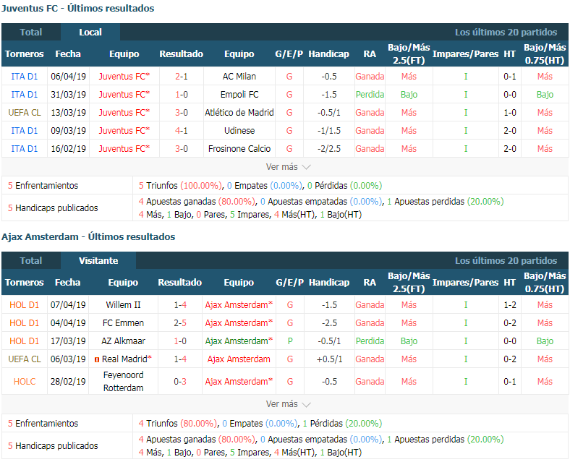
Task: Click the Juventus FC - Últimos resultados heading
Action: tap(78, 8)
